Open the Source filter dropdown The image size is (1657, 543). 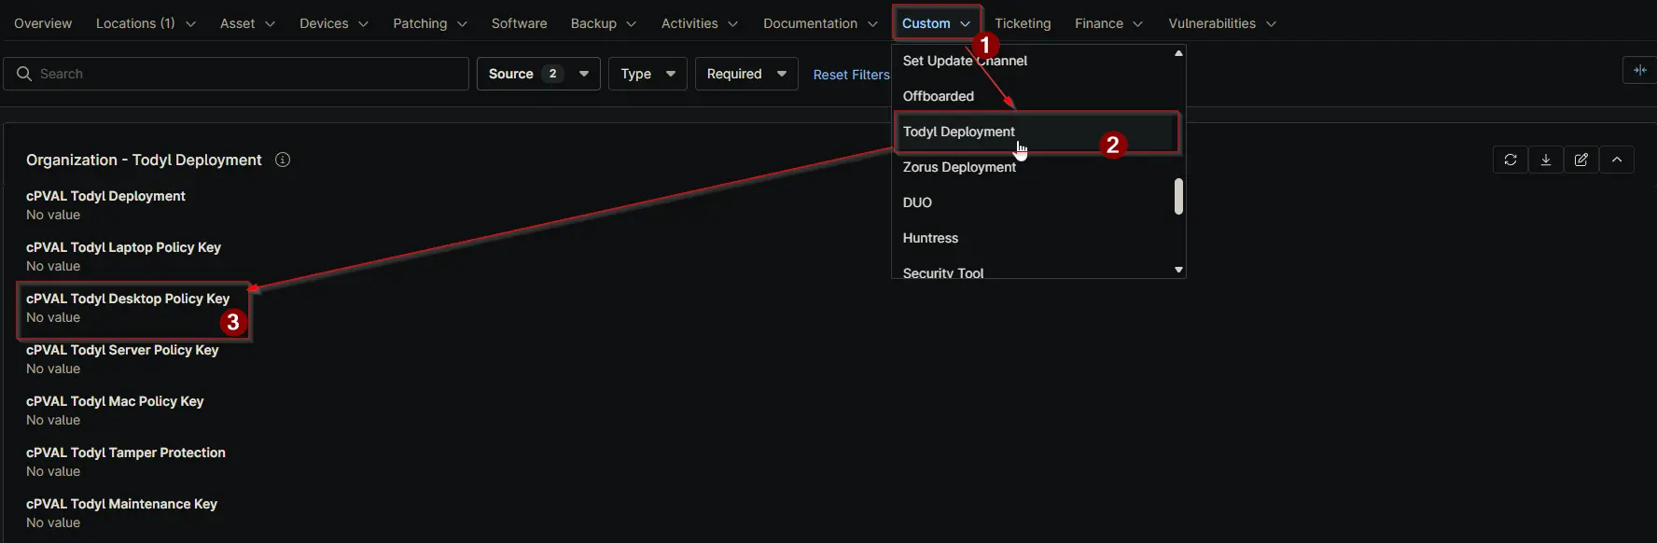(538, 74)
